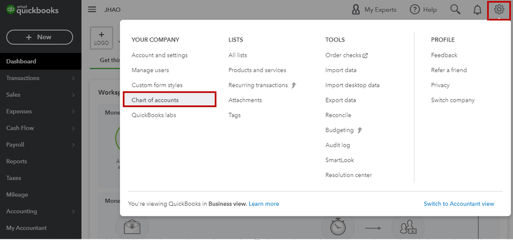Image resolution: width=513 pixels, height=240 pixels.
Task: Expand the Payroll sidebar chevron
Action: (x=73, y=145)
